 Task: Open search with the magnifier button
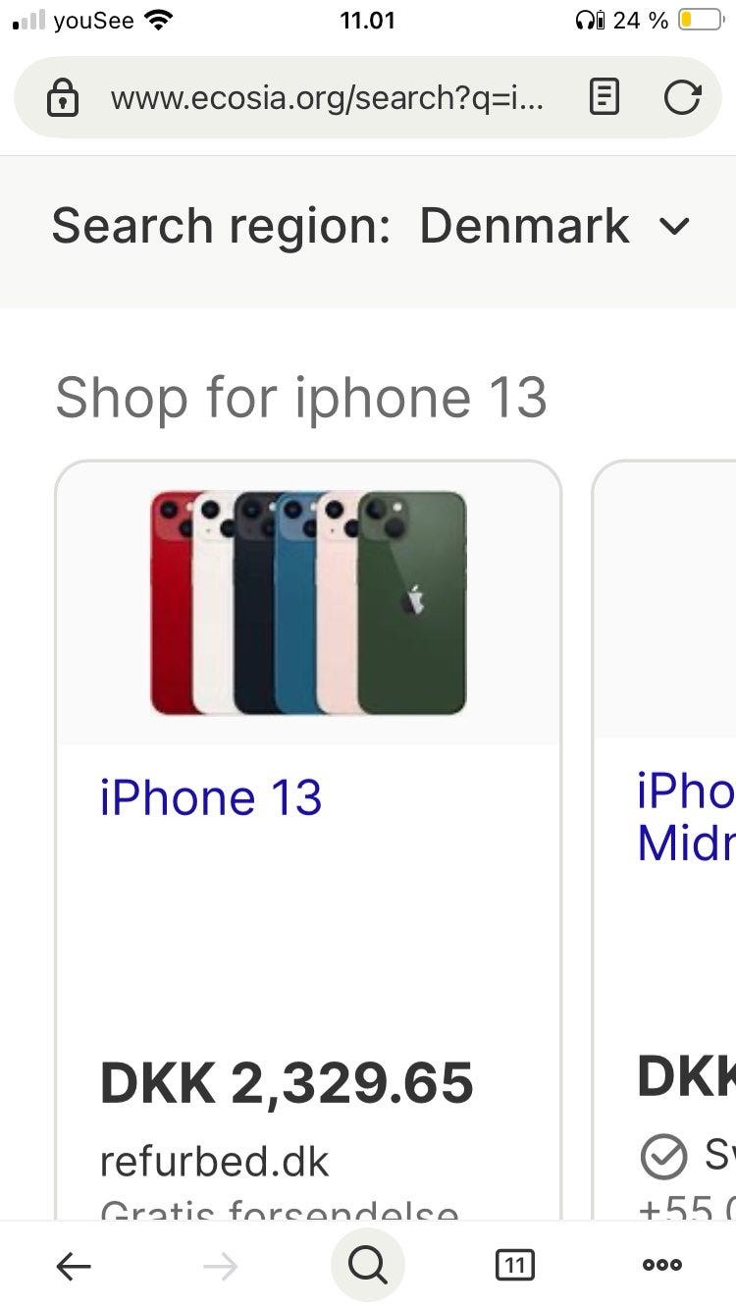pos(367,1266)
